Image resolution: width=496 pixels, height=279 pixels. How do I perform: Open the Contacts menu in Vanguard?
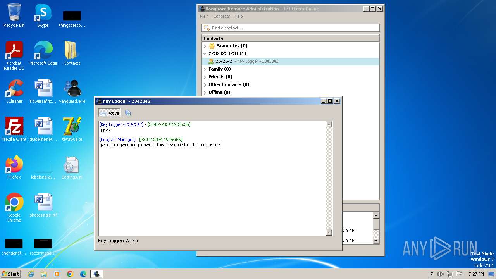(222, 16)
